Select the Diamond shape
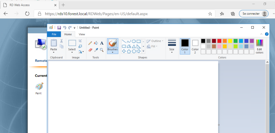Screen dimensions: 275x133 [124, 51]
